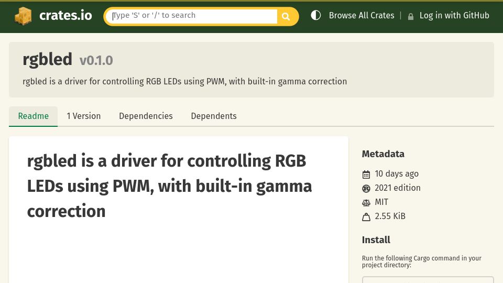
Task: Open Browse All Crates link
Action: tap(362, 15)
